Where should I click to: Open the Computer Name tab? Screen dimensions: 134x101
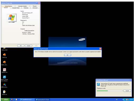point(16,8)
